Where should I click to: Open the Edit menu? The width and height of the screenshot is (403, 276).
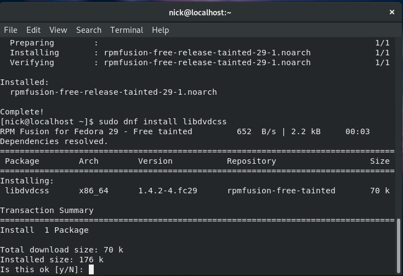[x=33, y=30]
